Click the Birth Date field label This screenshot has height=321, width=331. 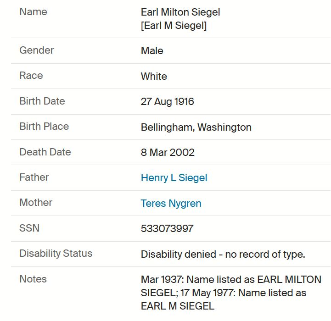tap(42, 101)
